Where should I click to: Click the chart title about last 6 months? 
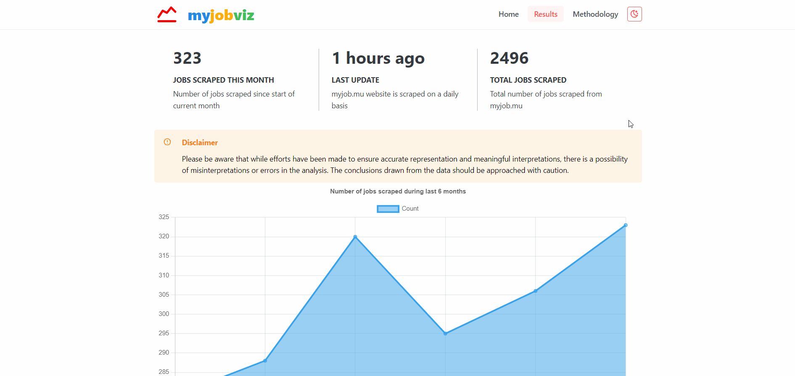[x=398, y=191]
